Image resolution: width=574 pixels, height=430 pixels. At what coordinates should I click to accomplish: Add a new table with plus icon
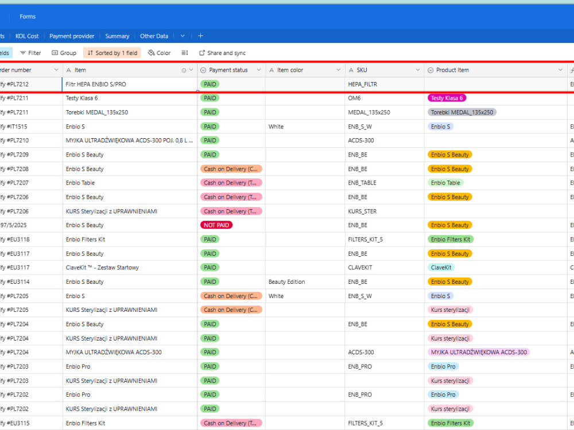200,36
